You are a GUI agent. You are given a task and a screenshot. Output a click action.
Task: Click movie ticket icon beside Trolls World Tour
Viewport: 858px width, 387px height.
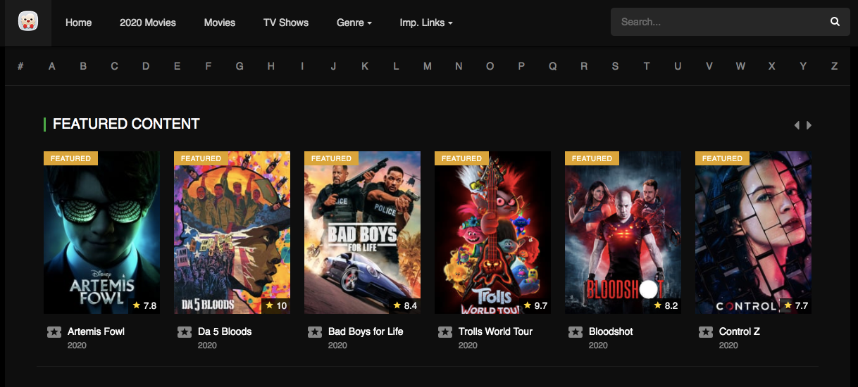445,332
